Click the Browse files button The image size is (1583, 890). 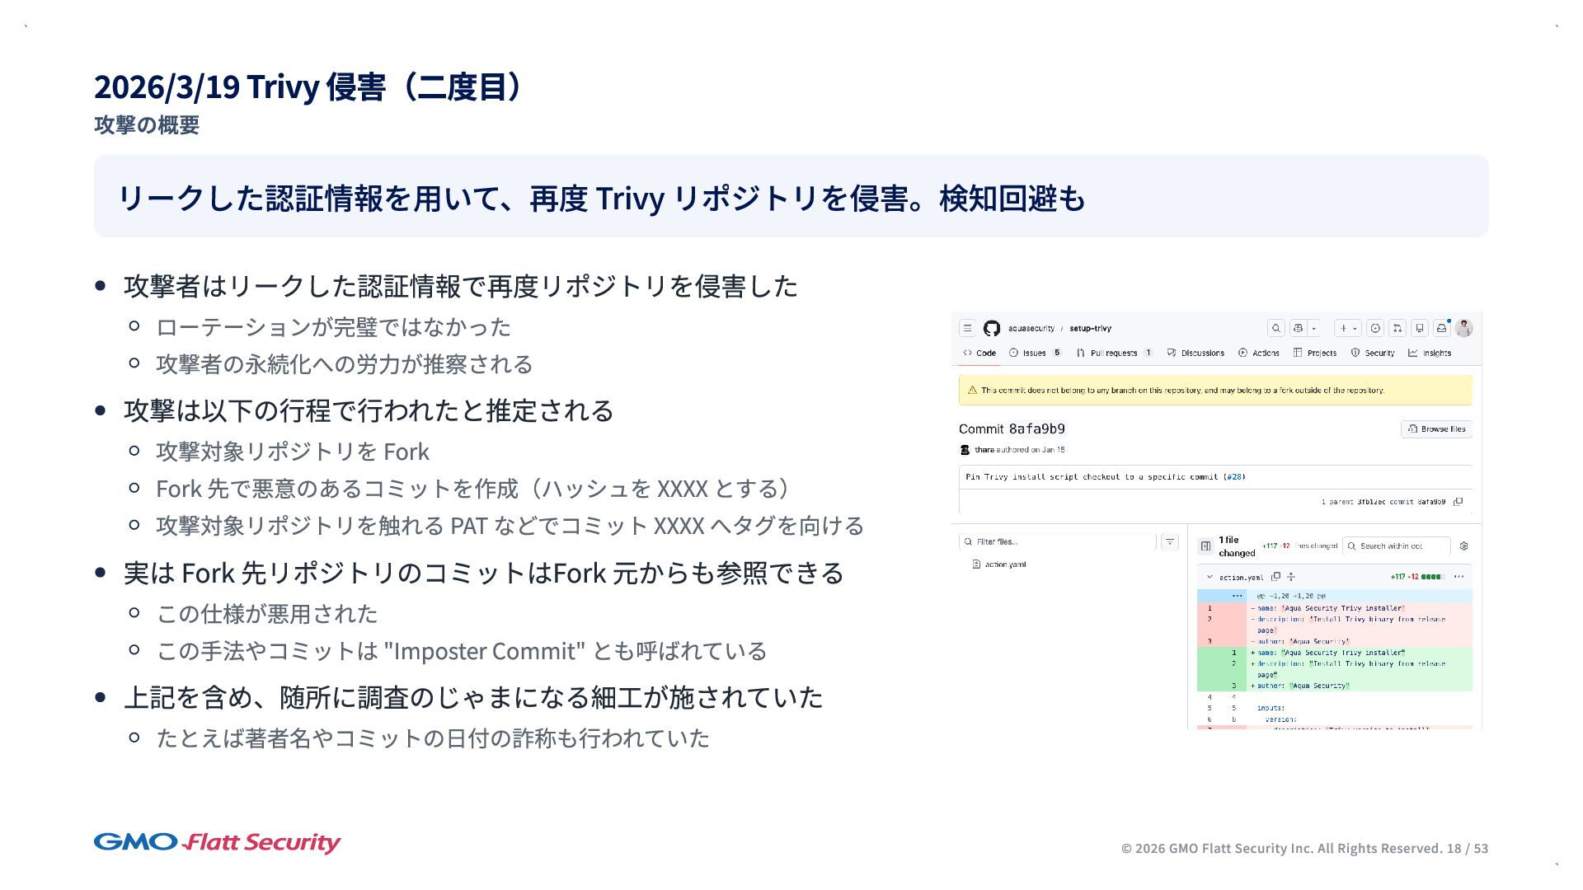[x=1436, y=429]
